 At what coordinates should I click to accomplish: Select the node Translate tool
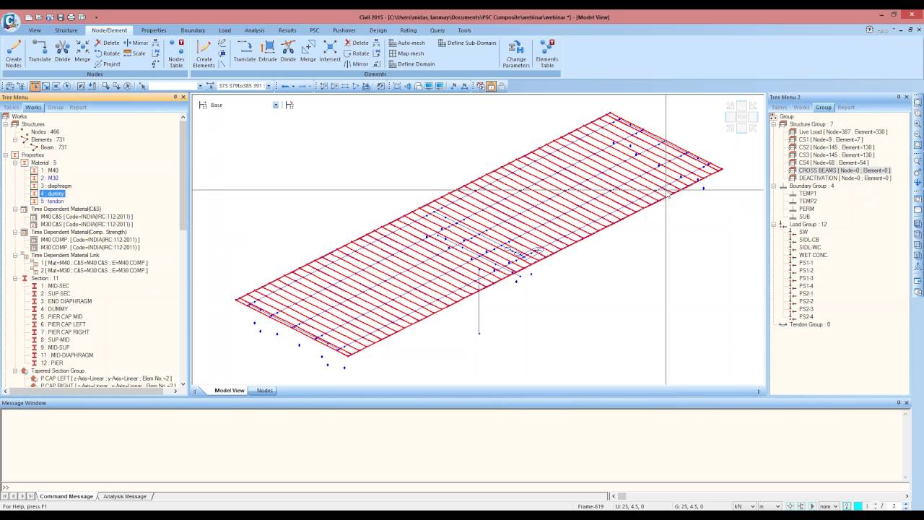coord(40,51)
